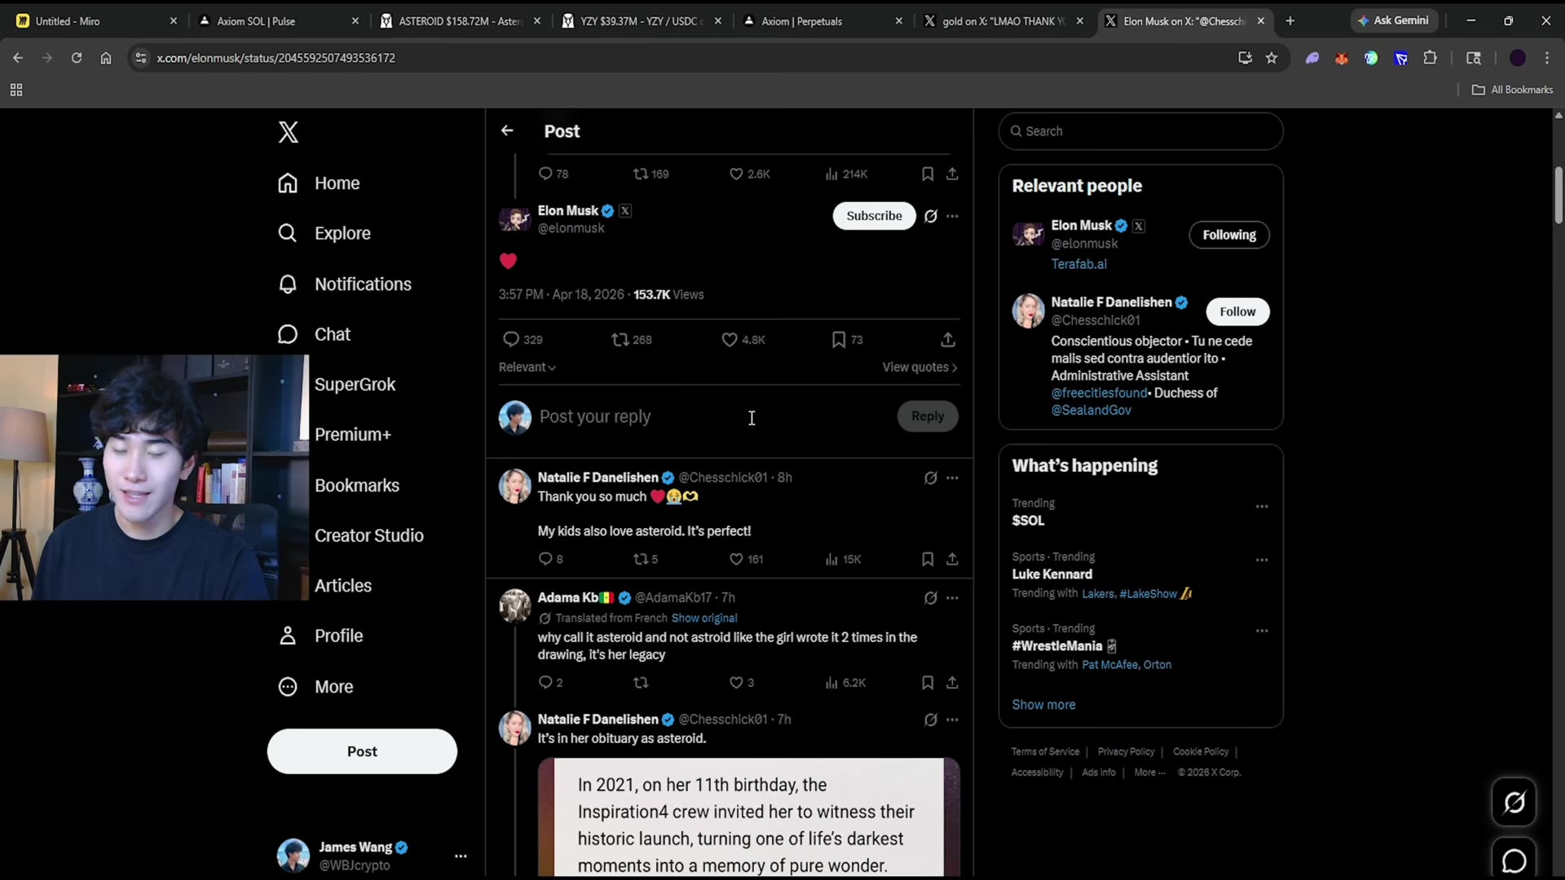Open the Grok floating button

point(1514,803)
